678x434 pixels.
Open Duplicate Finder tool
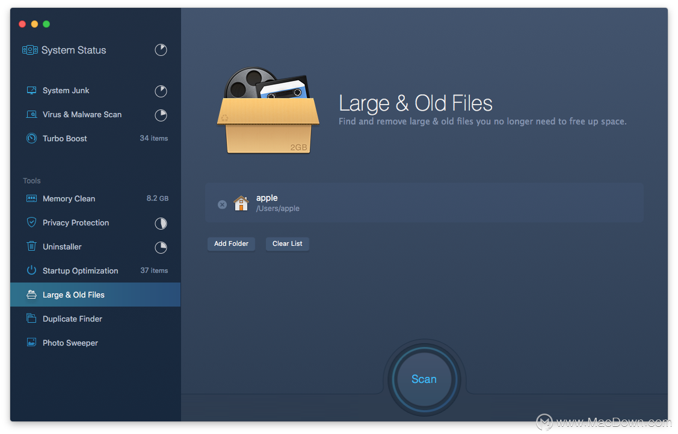[72, 319]
